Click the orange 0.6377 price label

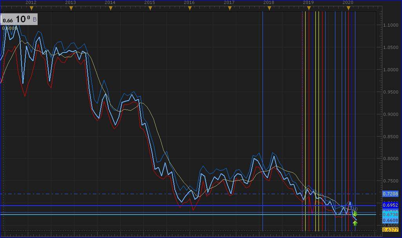(390, 230)
